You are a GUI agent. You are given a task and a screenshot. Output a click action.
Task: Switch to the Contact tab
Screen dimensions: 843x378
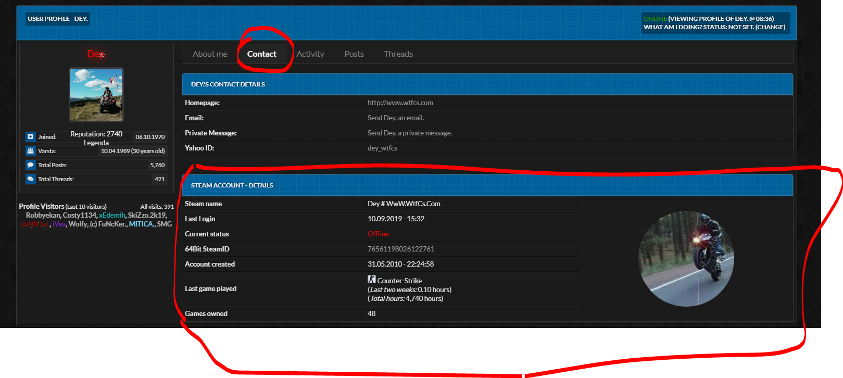point(261,54)
